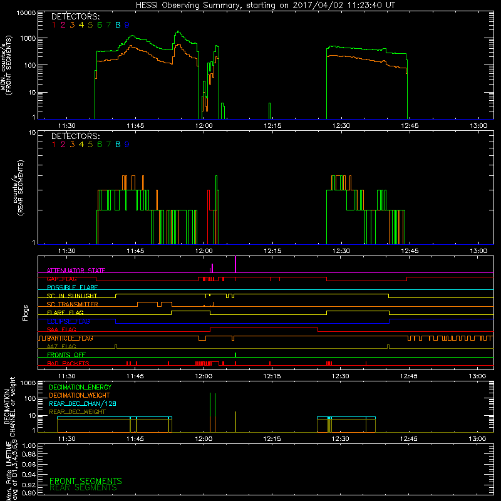Select green detector 6 in front segments legend
Image resolution: width=501 pixels, height=501 pixels.
[100, 25]
